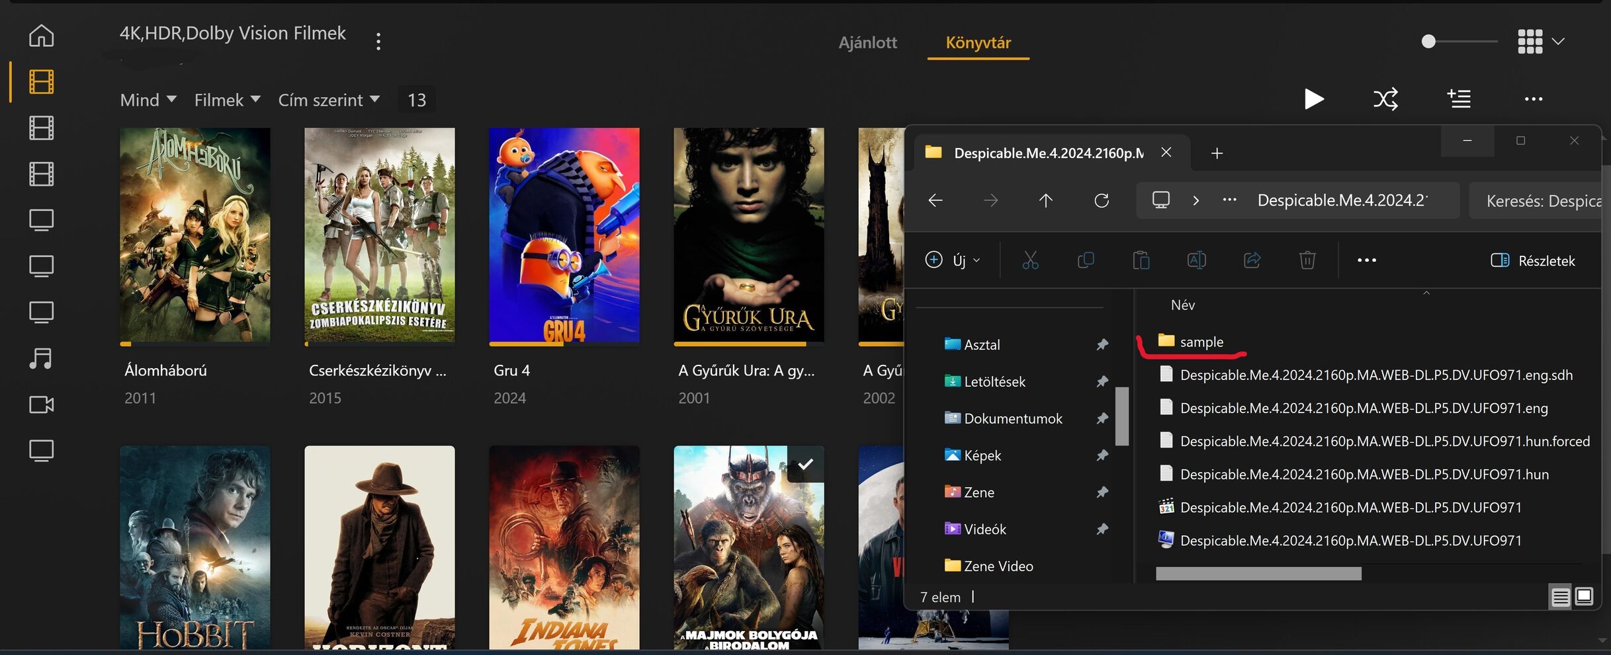Toggle watched checkmark on Majmok bolygója poster
1611x655 pixels.
pyautogui.click(x=805, y=464)
